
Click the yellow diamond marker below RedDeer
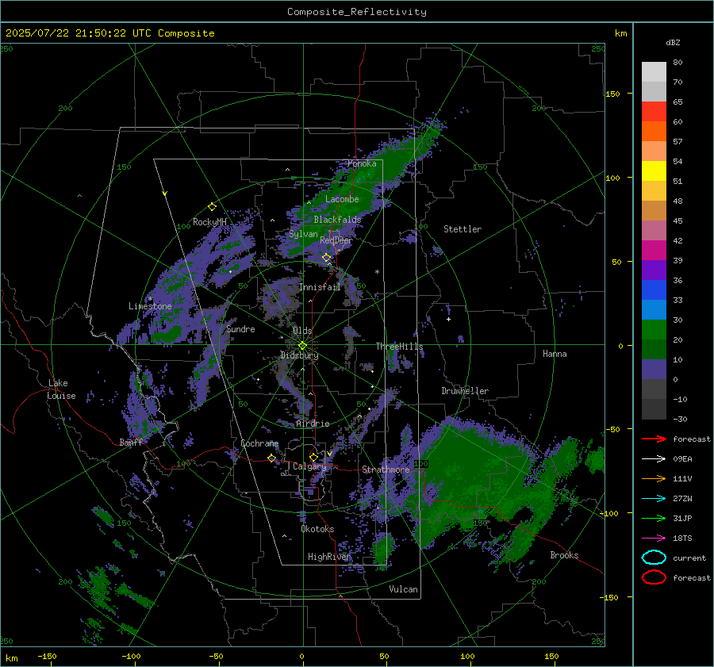326,258
